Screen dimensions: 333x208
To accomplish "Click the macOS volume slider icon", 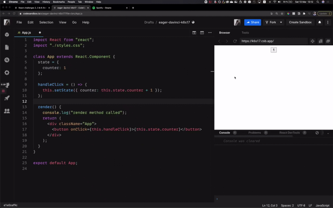I will click(x=279, y=3).
